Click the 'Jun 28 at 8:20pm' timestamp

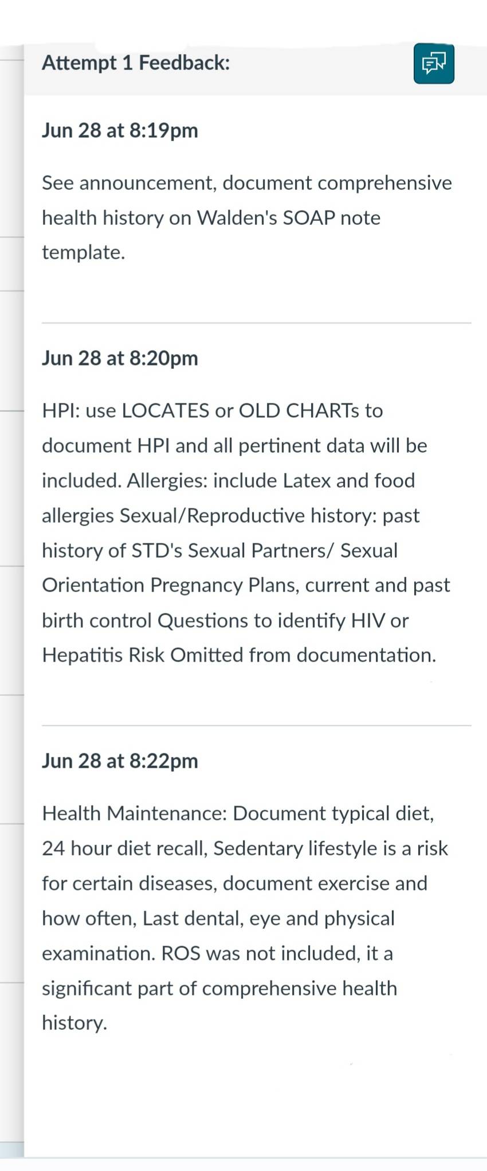(x=120, y=358)
